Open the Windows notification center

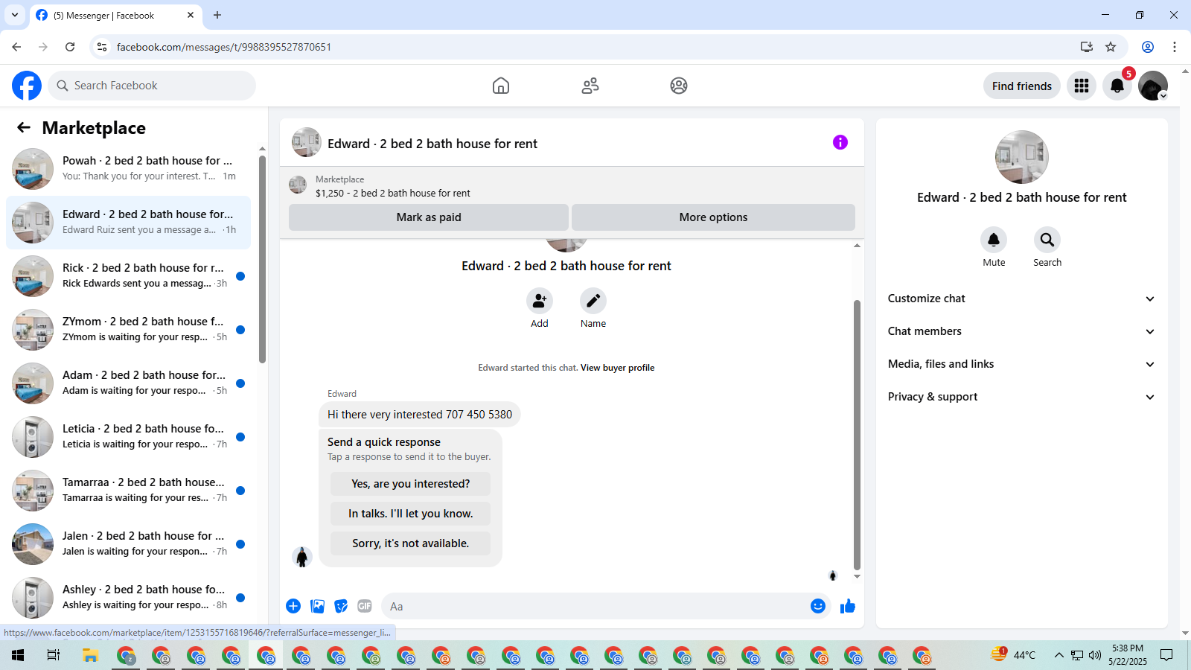click(1166, 655)
